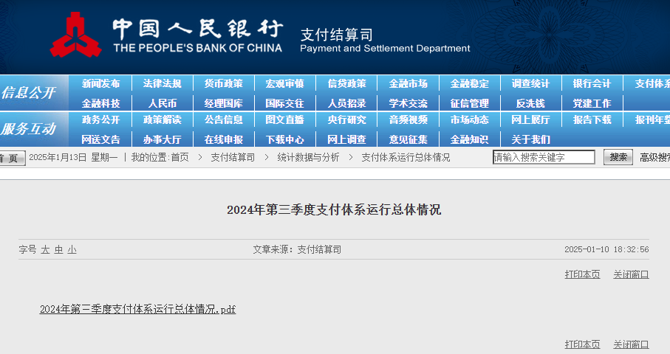The image size is (670, 354).
Task: Open 关于我们 page
Action: coord(530,139)
